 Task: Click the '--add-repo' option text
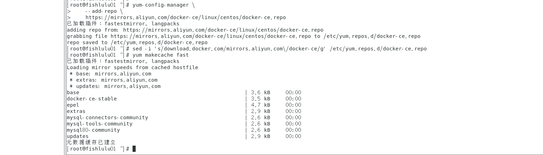coord(101,11)
